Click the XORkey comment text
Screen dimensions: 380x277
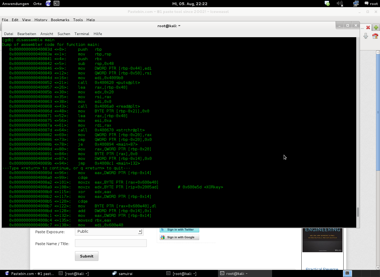point(200,187)
